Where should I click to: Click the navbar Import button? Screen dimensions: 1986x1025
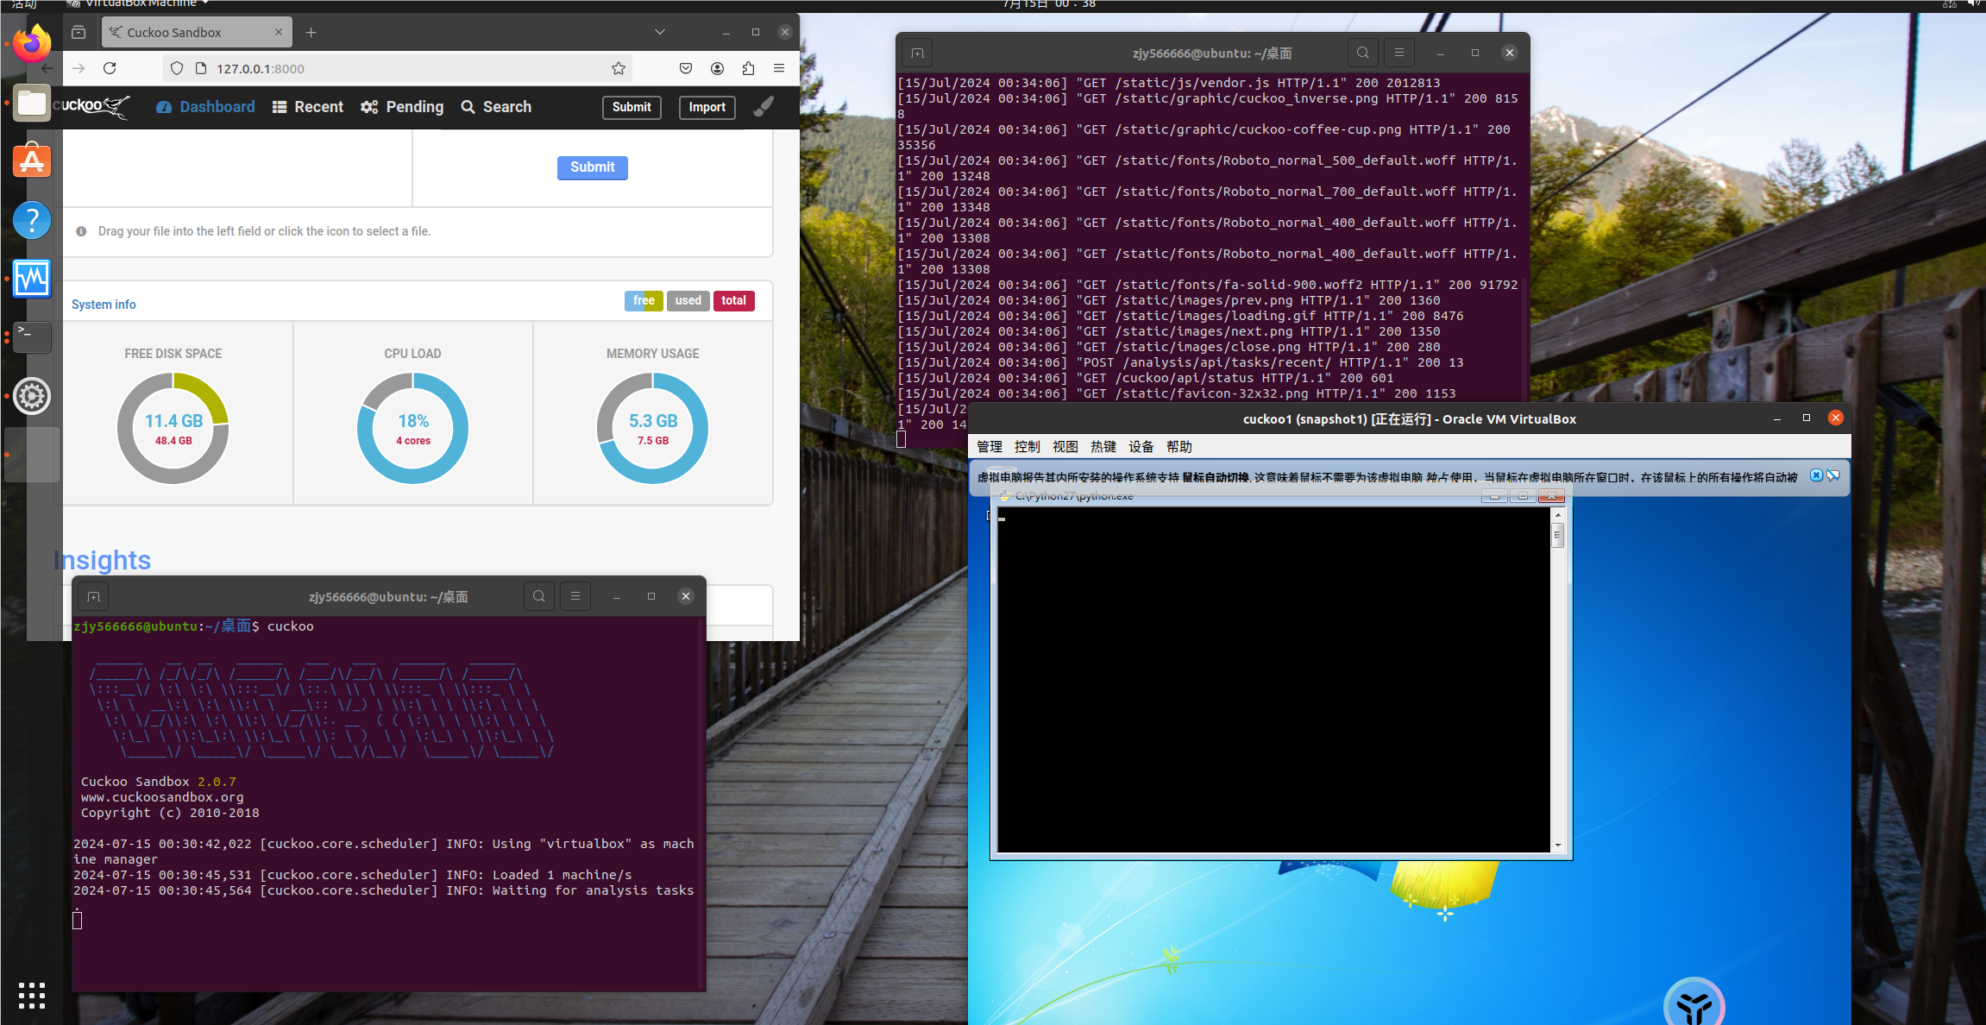pos(707,107)
